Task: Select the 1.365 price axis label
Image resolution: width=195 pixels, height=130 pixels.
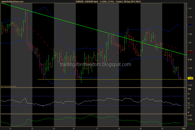Action: [x=190, y=34]
